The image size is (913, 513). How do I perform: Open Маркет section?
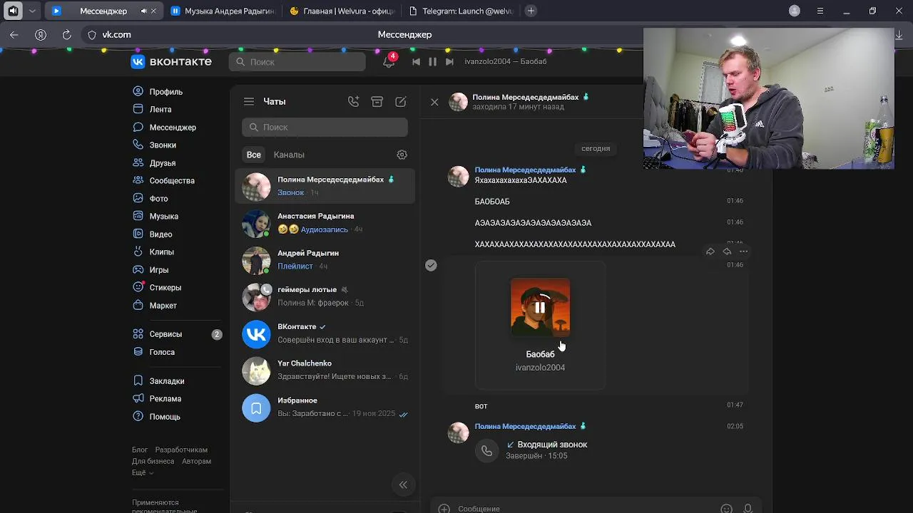(x=155, y=305)
